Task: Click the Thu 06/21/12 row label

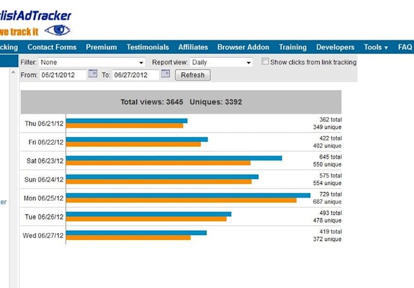Action: pyautogui.click(x=44, y=123)
